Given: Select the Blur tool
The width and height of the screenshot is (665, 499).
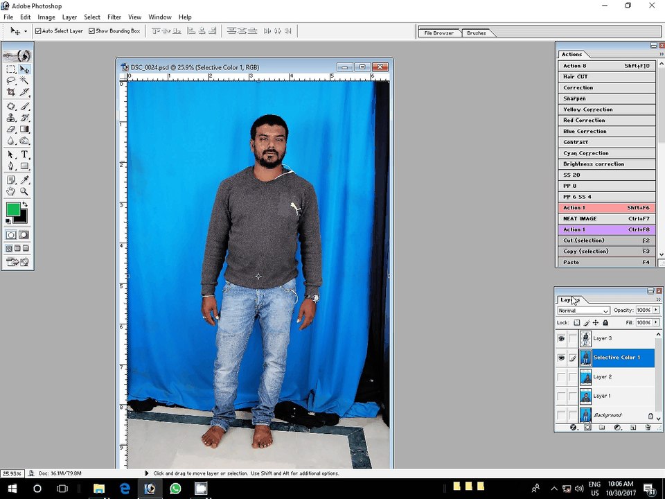Looking at the screenshot, I should 11,141.
